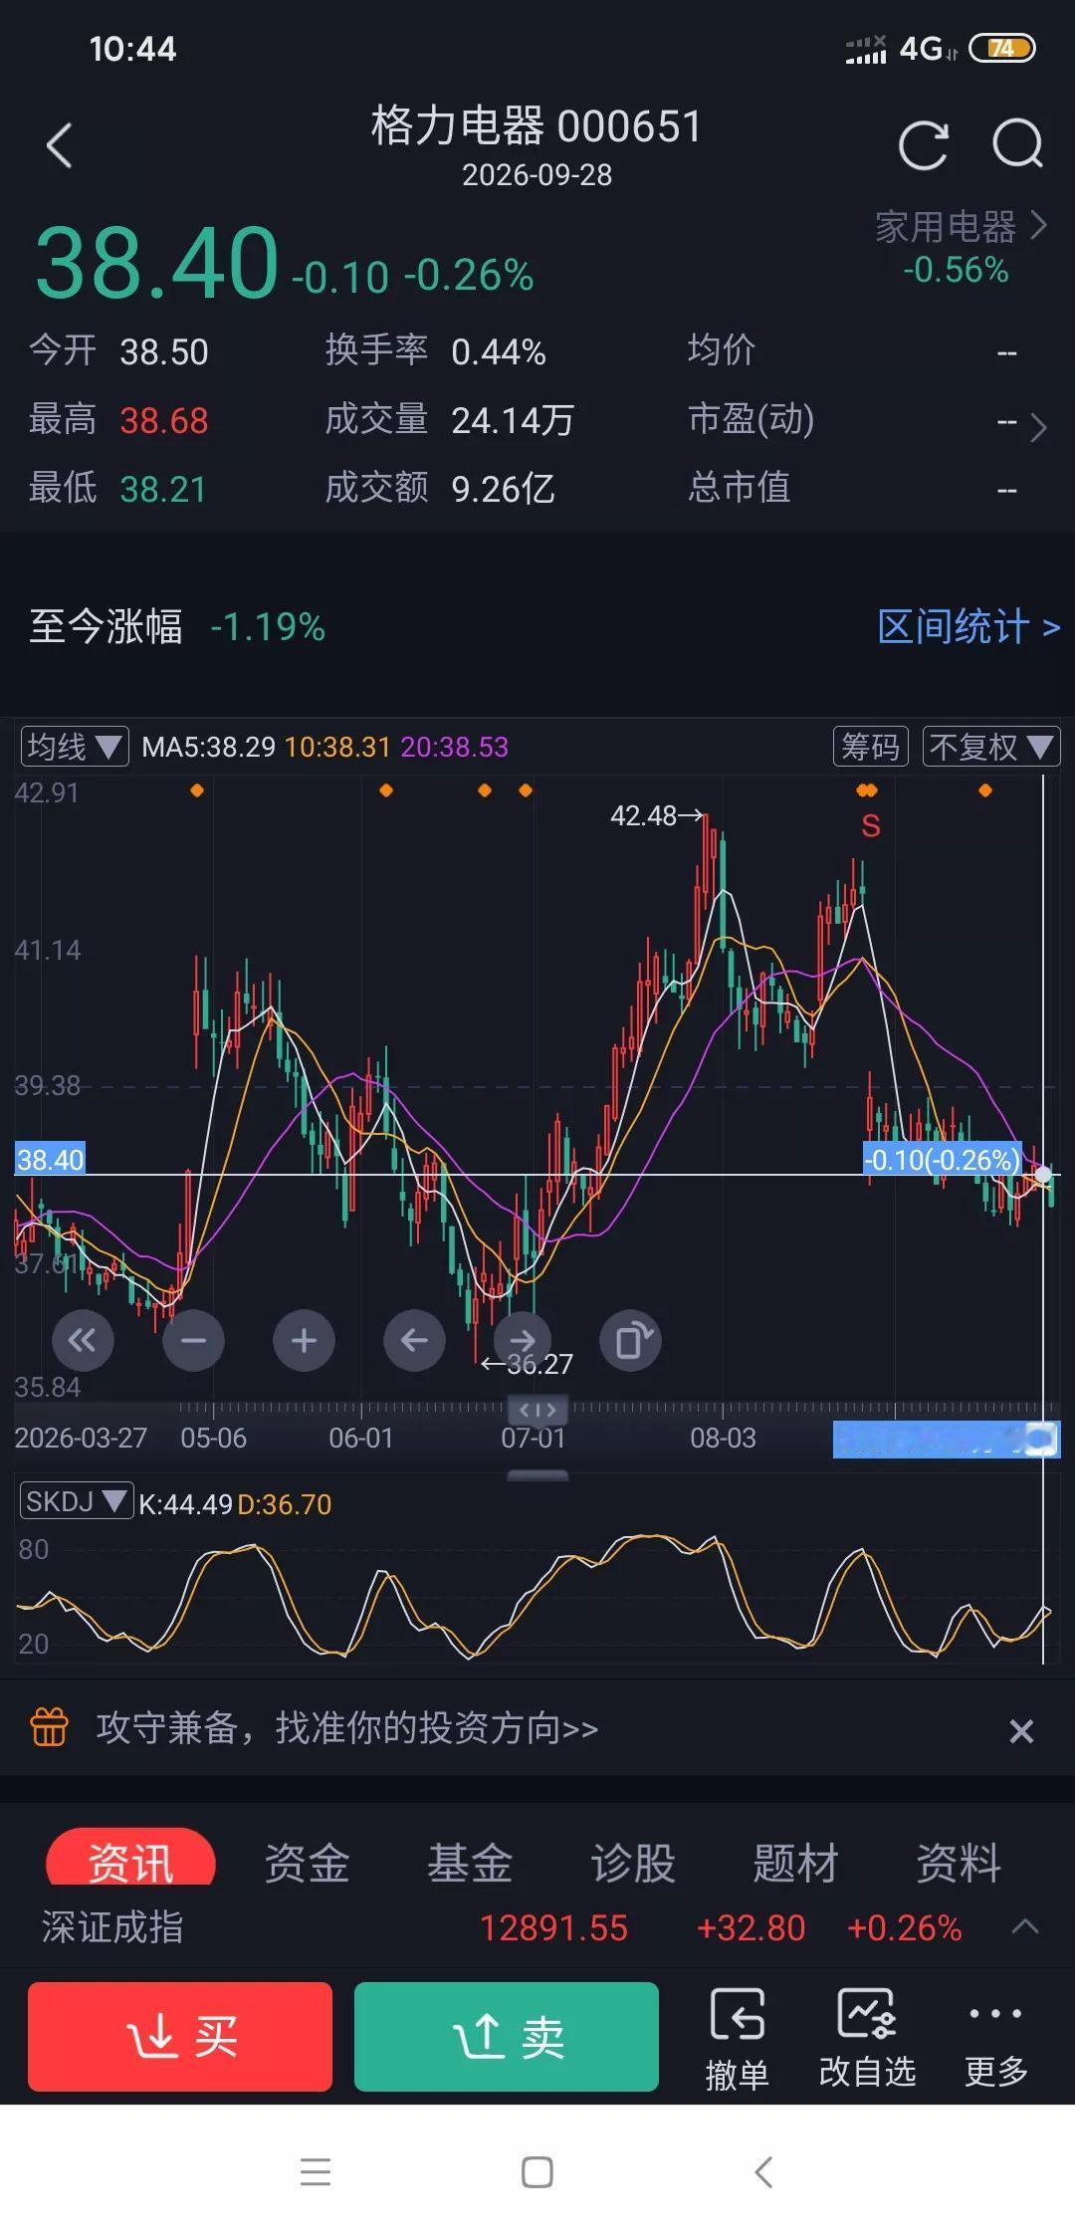Move chart cursor right one candle
The width and height of the screenshot is (1075, 2234).
point(524,1339)
